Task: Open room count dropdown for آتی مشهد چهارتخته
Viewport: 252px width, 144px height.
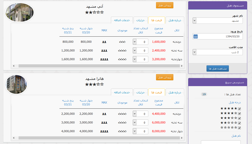Action: coord(140,59)
